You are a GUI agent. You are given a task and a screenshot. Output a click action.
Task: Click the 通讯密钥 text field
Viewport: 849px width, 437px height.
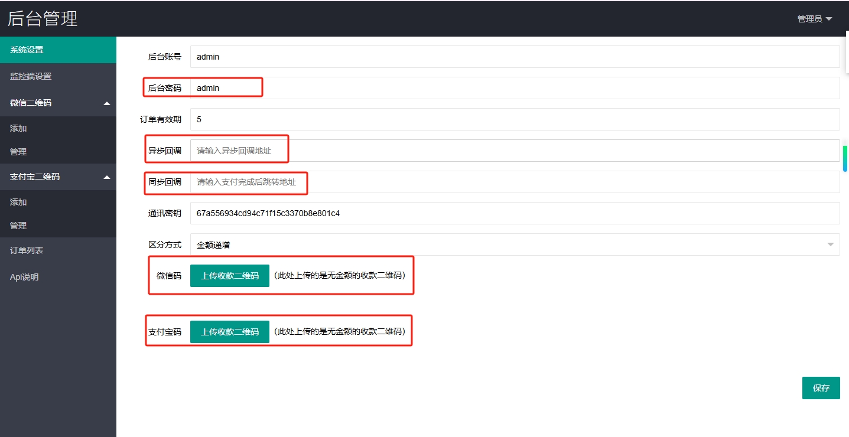pos(514,213)
